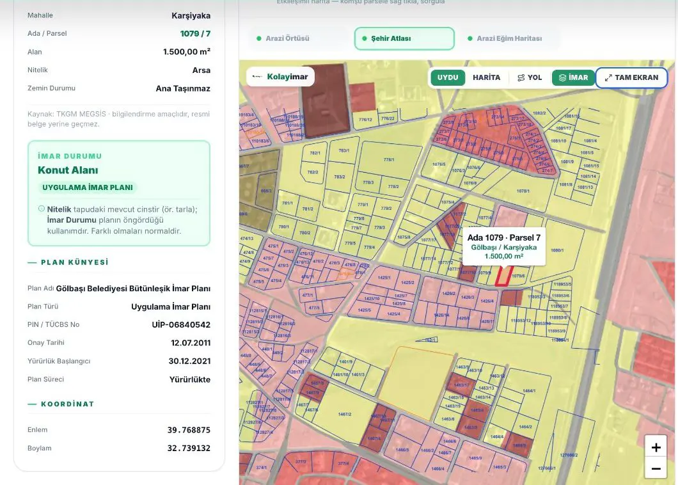678x485 pixels.
Task: Open the map in TAM EKRAN fullscreen
Action: pyautogui.click(x=631, y=77)
